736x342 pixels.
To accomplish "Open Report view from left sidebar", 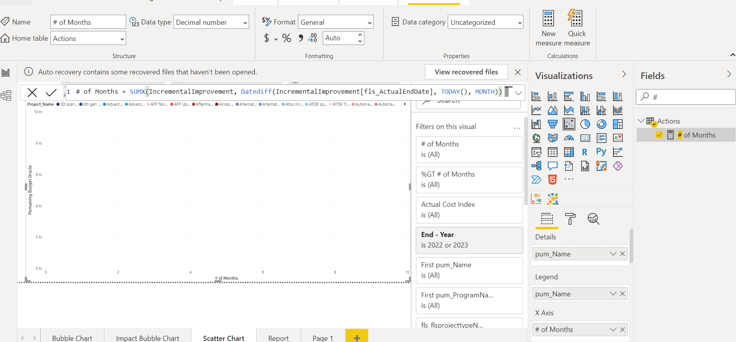I will pos(6,72).
